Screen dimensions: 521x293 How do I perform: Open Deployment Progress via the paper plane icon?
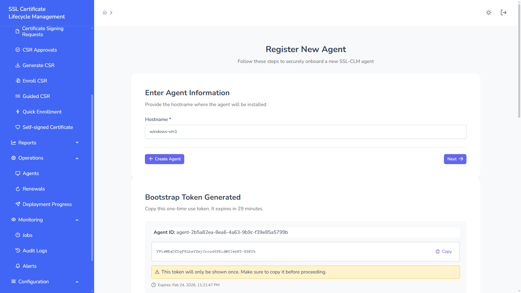(18, 204)
